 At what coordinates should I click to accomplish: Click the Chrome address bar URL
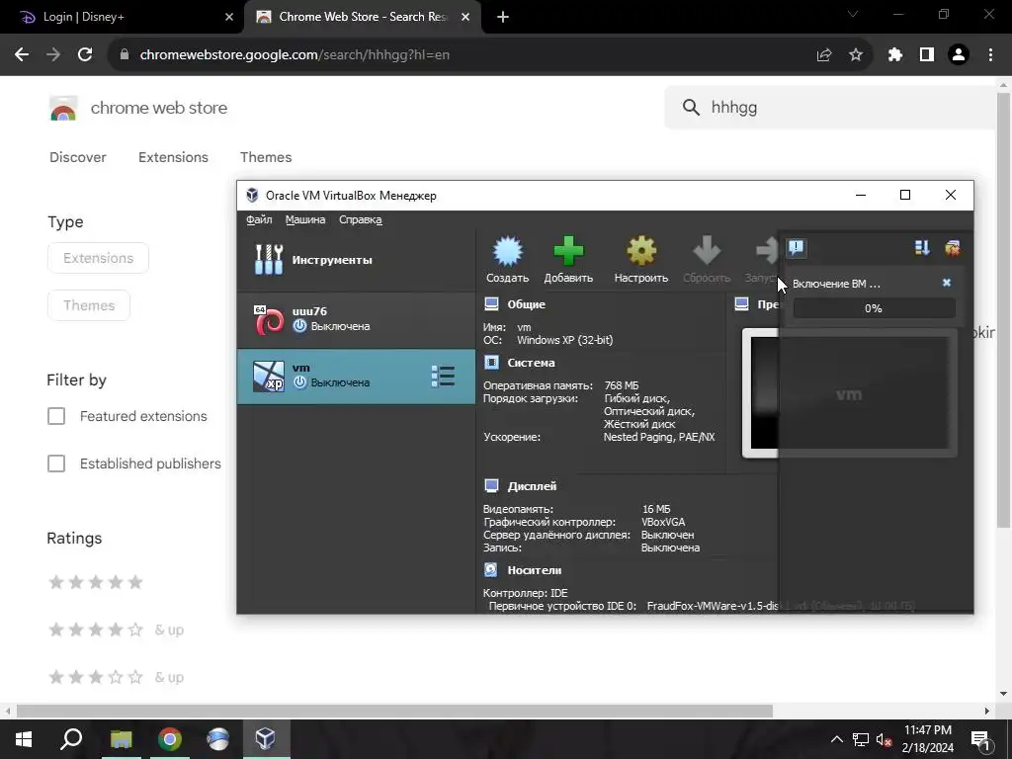click(x=295, y=55)
